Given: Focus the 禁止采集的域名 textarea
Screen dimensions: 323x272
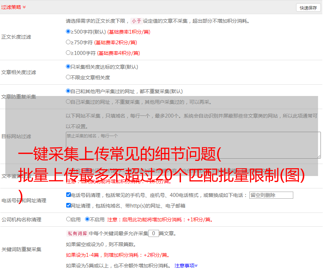Looking at the screenshot, I should coord(193,145).
